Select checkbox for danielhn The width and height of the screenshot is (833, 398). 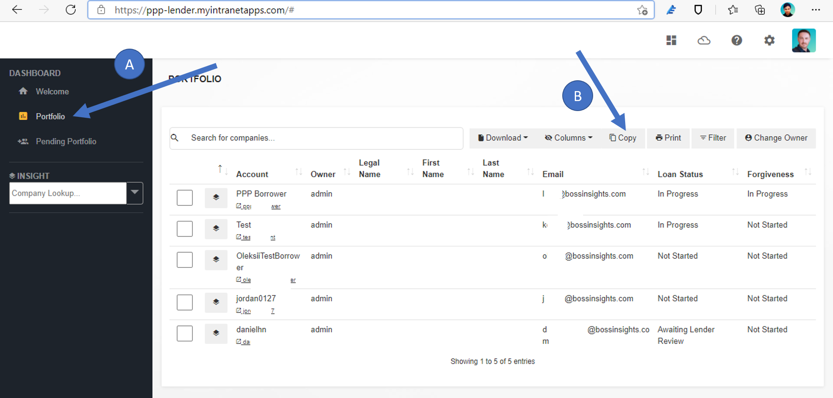(185, 333)
